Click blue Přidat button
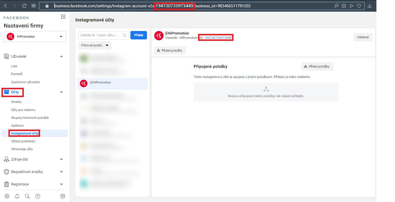395x202 pixels. 139,35
